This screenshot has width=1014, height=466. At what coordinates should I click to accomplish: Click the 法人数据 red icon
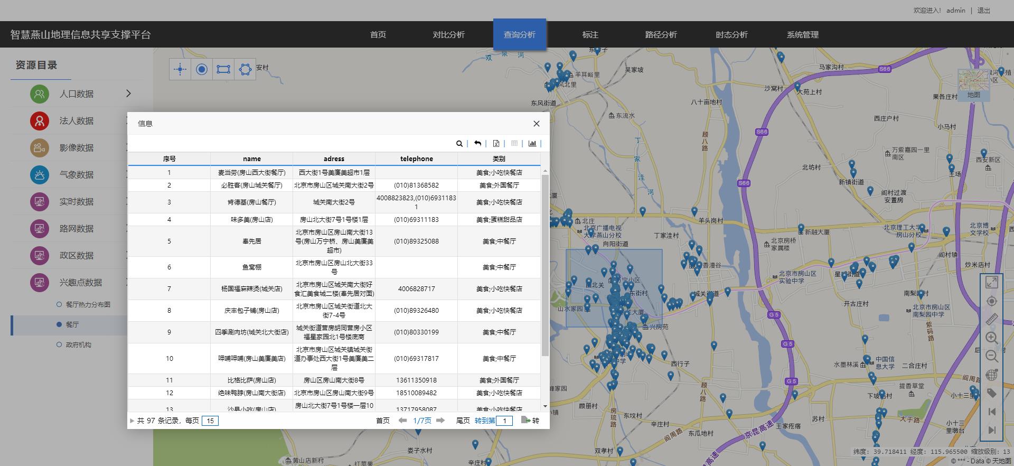click(x=40, y=121)
